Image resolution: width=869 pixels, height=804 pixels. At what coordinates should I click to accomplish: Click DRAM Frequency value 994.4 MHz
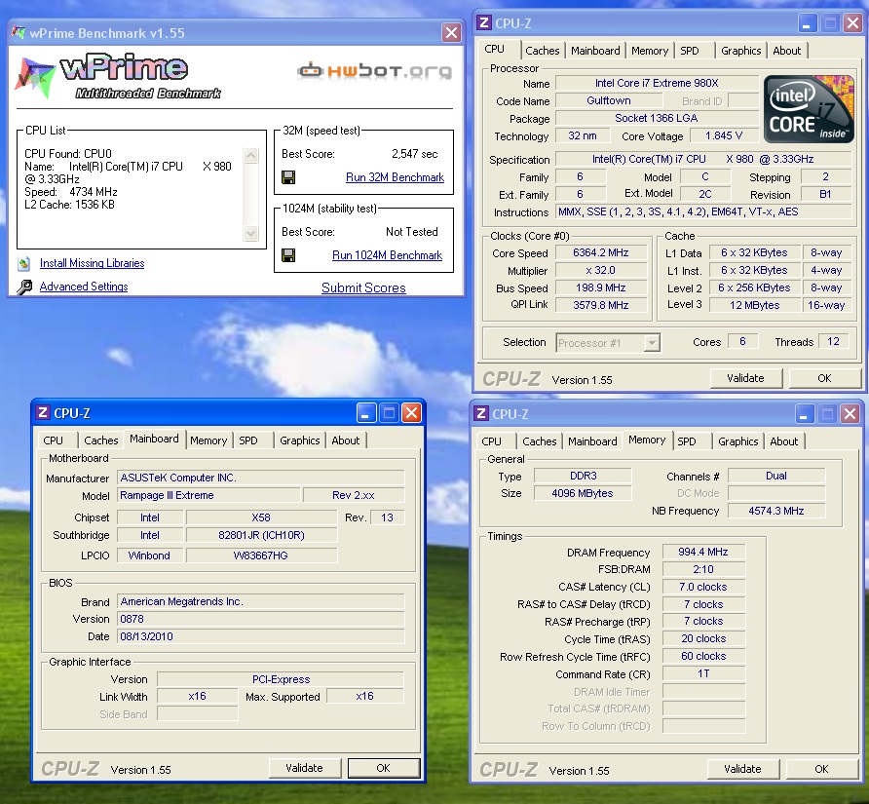(x=703, y=552)
